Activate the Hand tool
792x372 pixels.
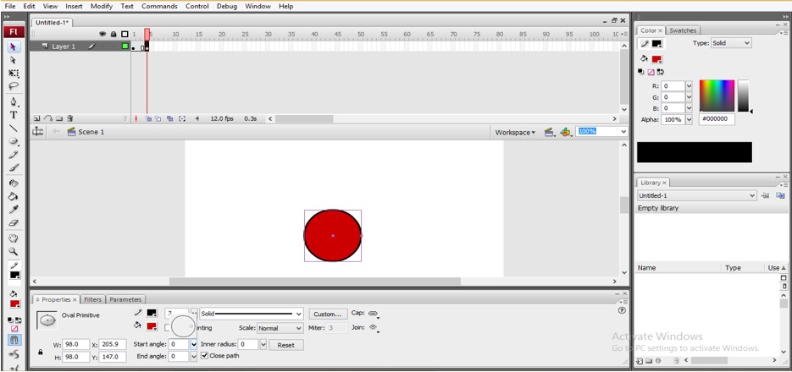(x=14, y=238)
